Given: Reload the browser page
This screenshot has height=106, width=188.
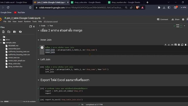Looking at the screenshot, I should [x=8, y=7].
